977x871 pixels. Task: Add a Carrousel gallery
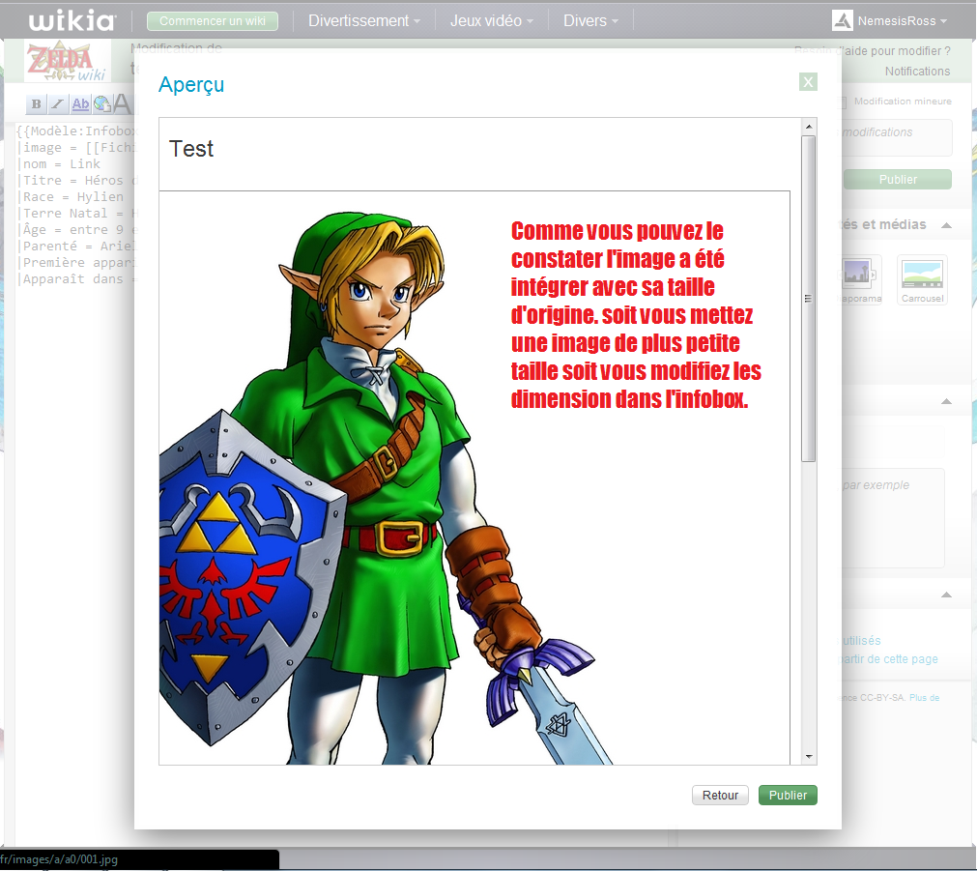coord(922,280)
